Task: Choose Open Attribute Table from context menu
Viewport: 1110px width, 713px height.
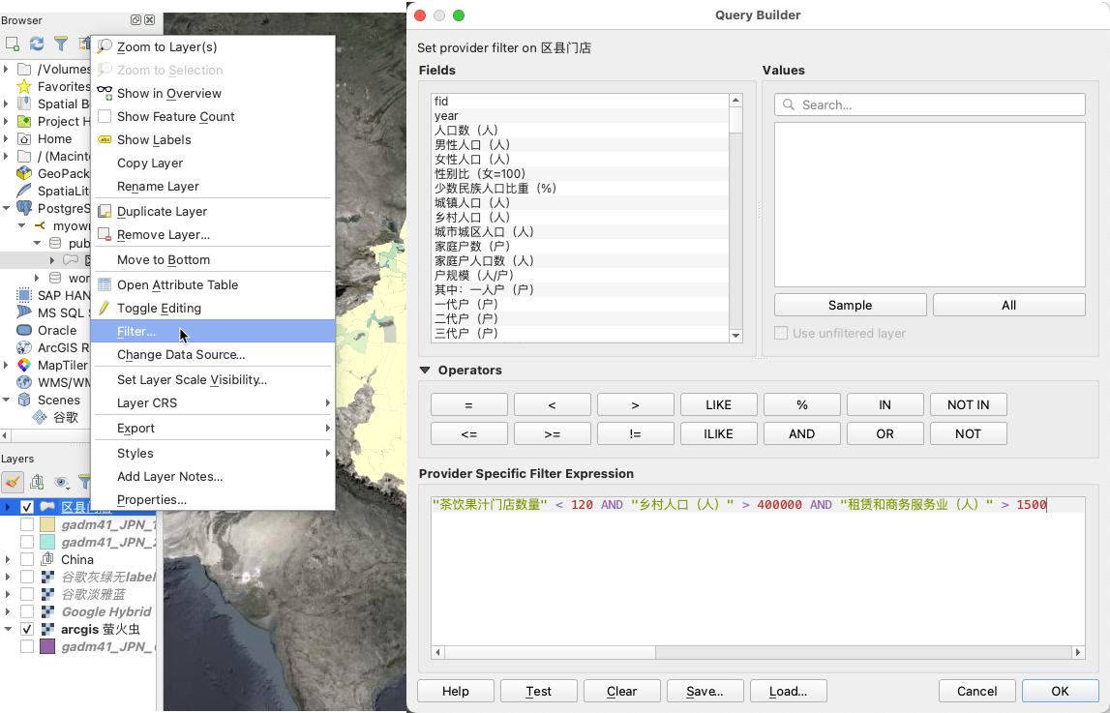Action: click(x=177, y=284)
